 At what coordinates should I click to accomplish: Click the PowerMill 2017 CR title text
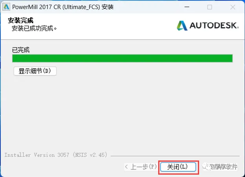click(x=63, y=7)
